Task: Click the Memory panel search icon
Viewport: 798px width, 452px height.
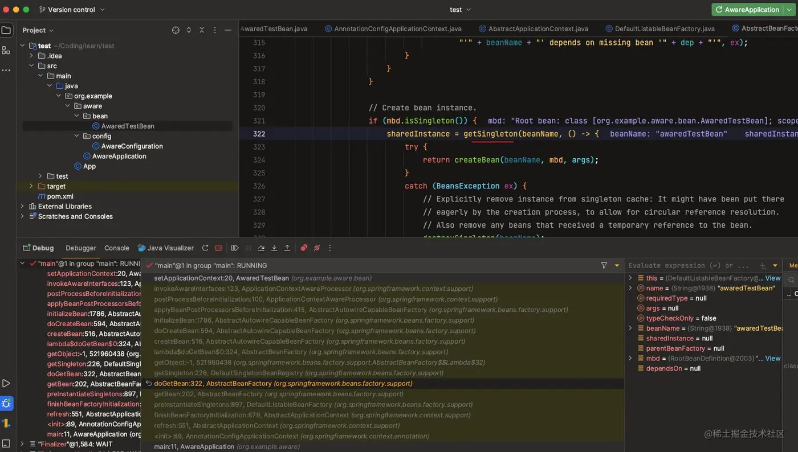Action: click(x=792, y=280)
